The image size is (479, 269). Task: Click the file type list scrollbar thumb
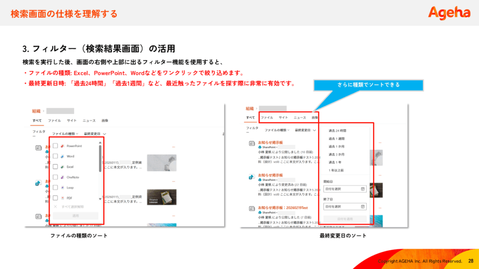click(100, 159)
